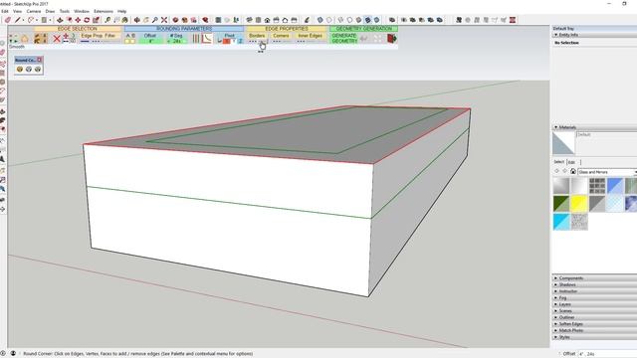Screen dimensions: 637x358
Task: Select Monochrome face style icon
Action: [x=376, y=20]
